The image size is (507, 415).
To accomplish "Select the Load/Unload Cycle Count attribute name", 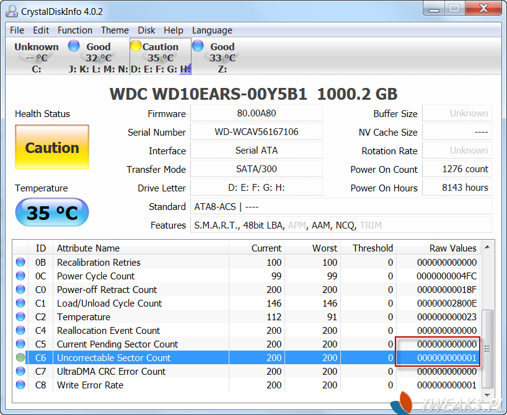I will [x=109, y=303].
